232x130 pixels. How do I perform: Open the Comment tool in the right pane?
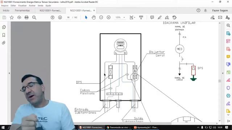[228, 57]
